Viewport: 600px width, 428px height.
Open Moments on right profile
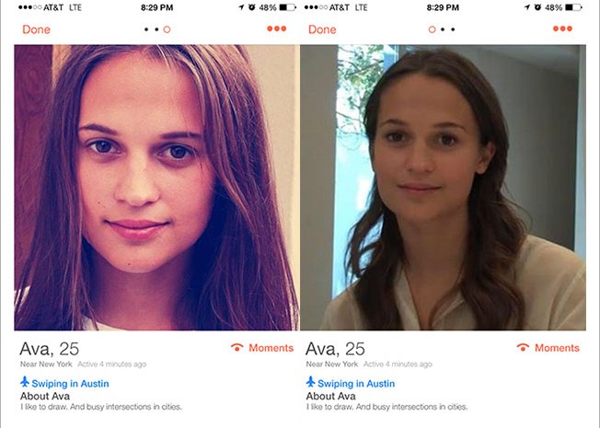pyautogui.click(x=548, y=348)
